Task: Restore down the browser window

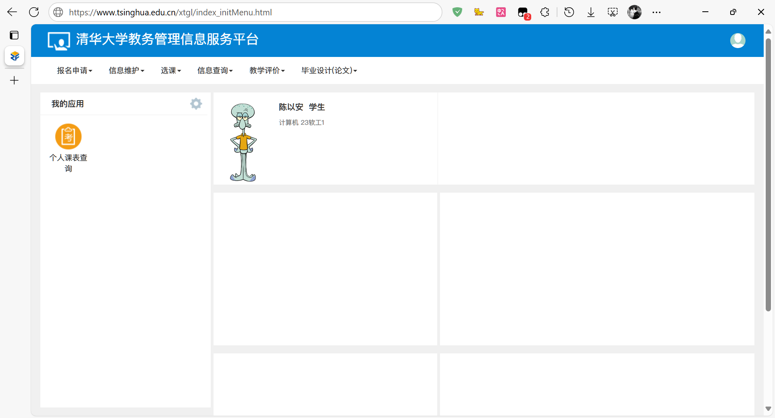Action: coord(733,12)
